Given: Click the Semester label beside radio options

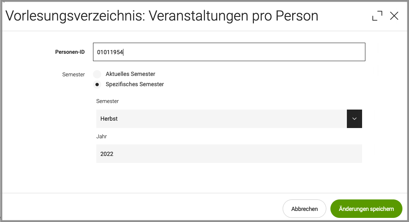Looking at the screenshot, I should tap(74, 75).
